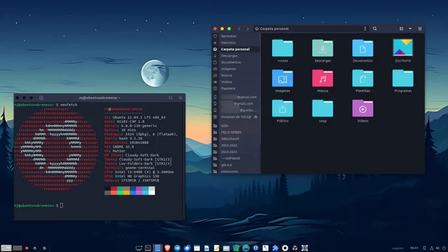Select Recientes in the sidebar

229,36
